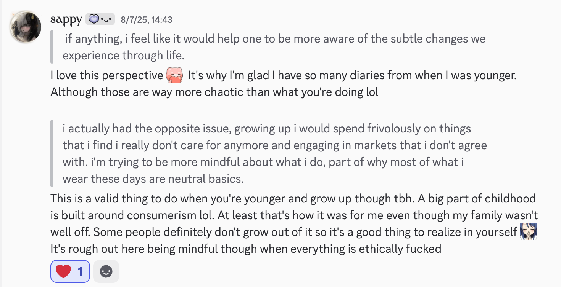
Task: Click sentence "It's rough out here being mindful"
Action: [246, 249]
